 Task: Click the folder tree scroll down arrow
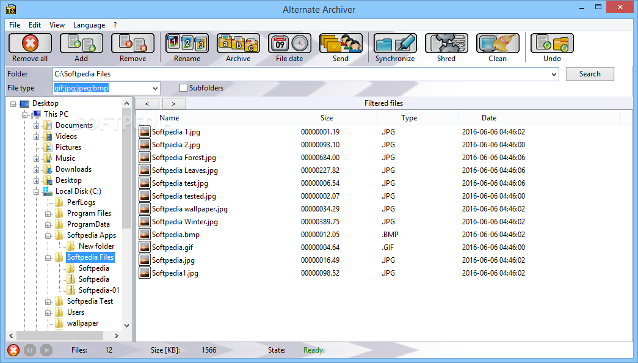coord(126,326)
